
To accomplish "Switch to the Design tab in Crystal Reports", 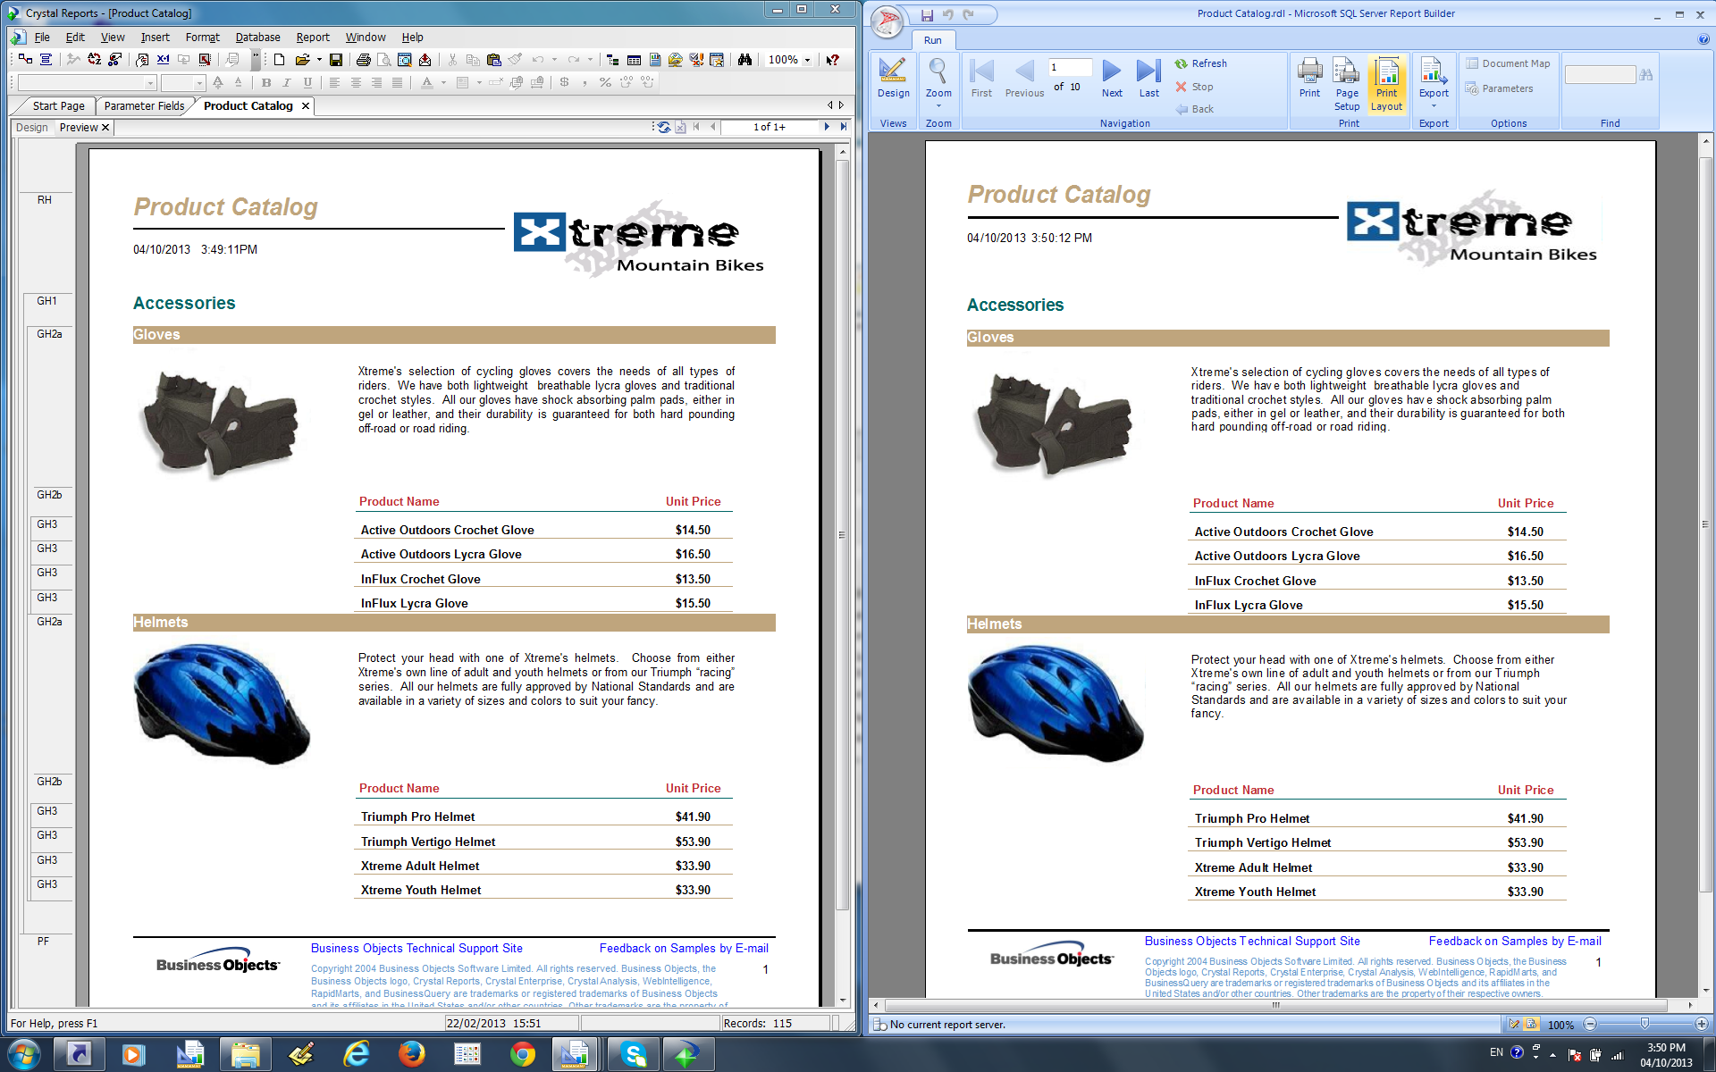I will [x=32, y=127].
